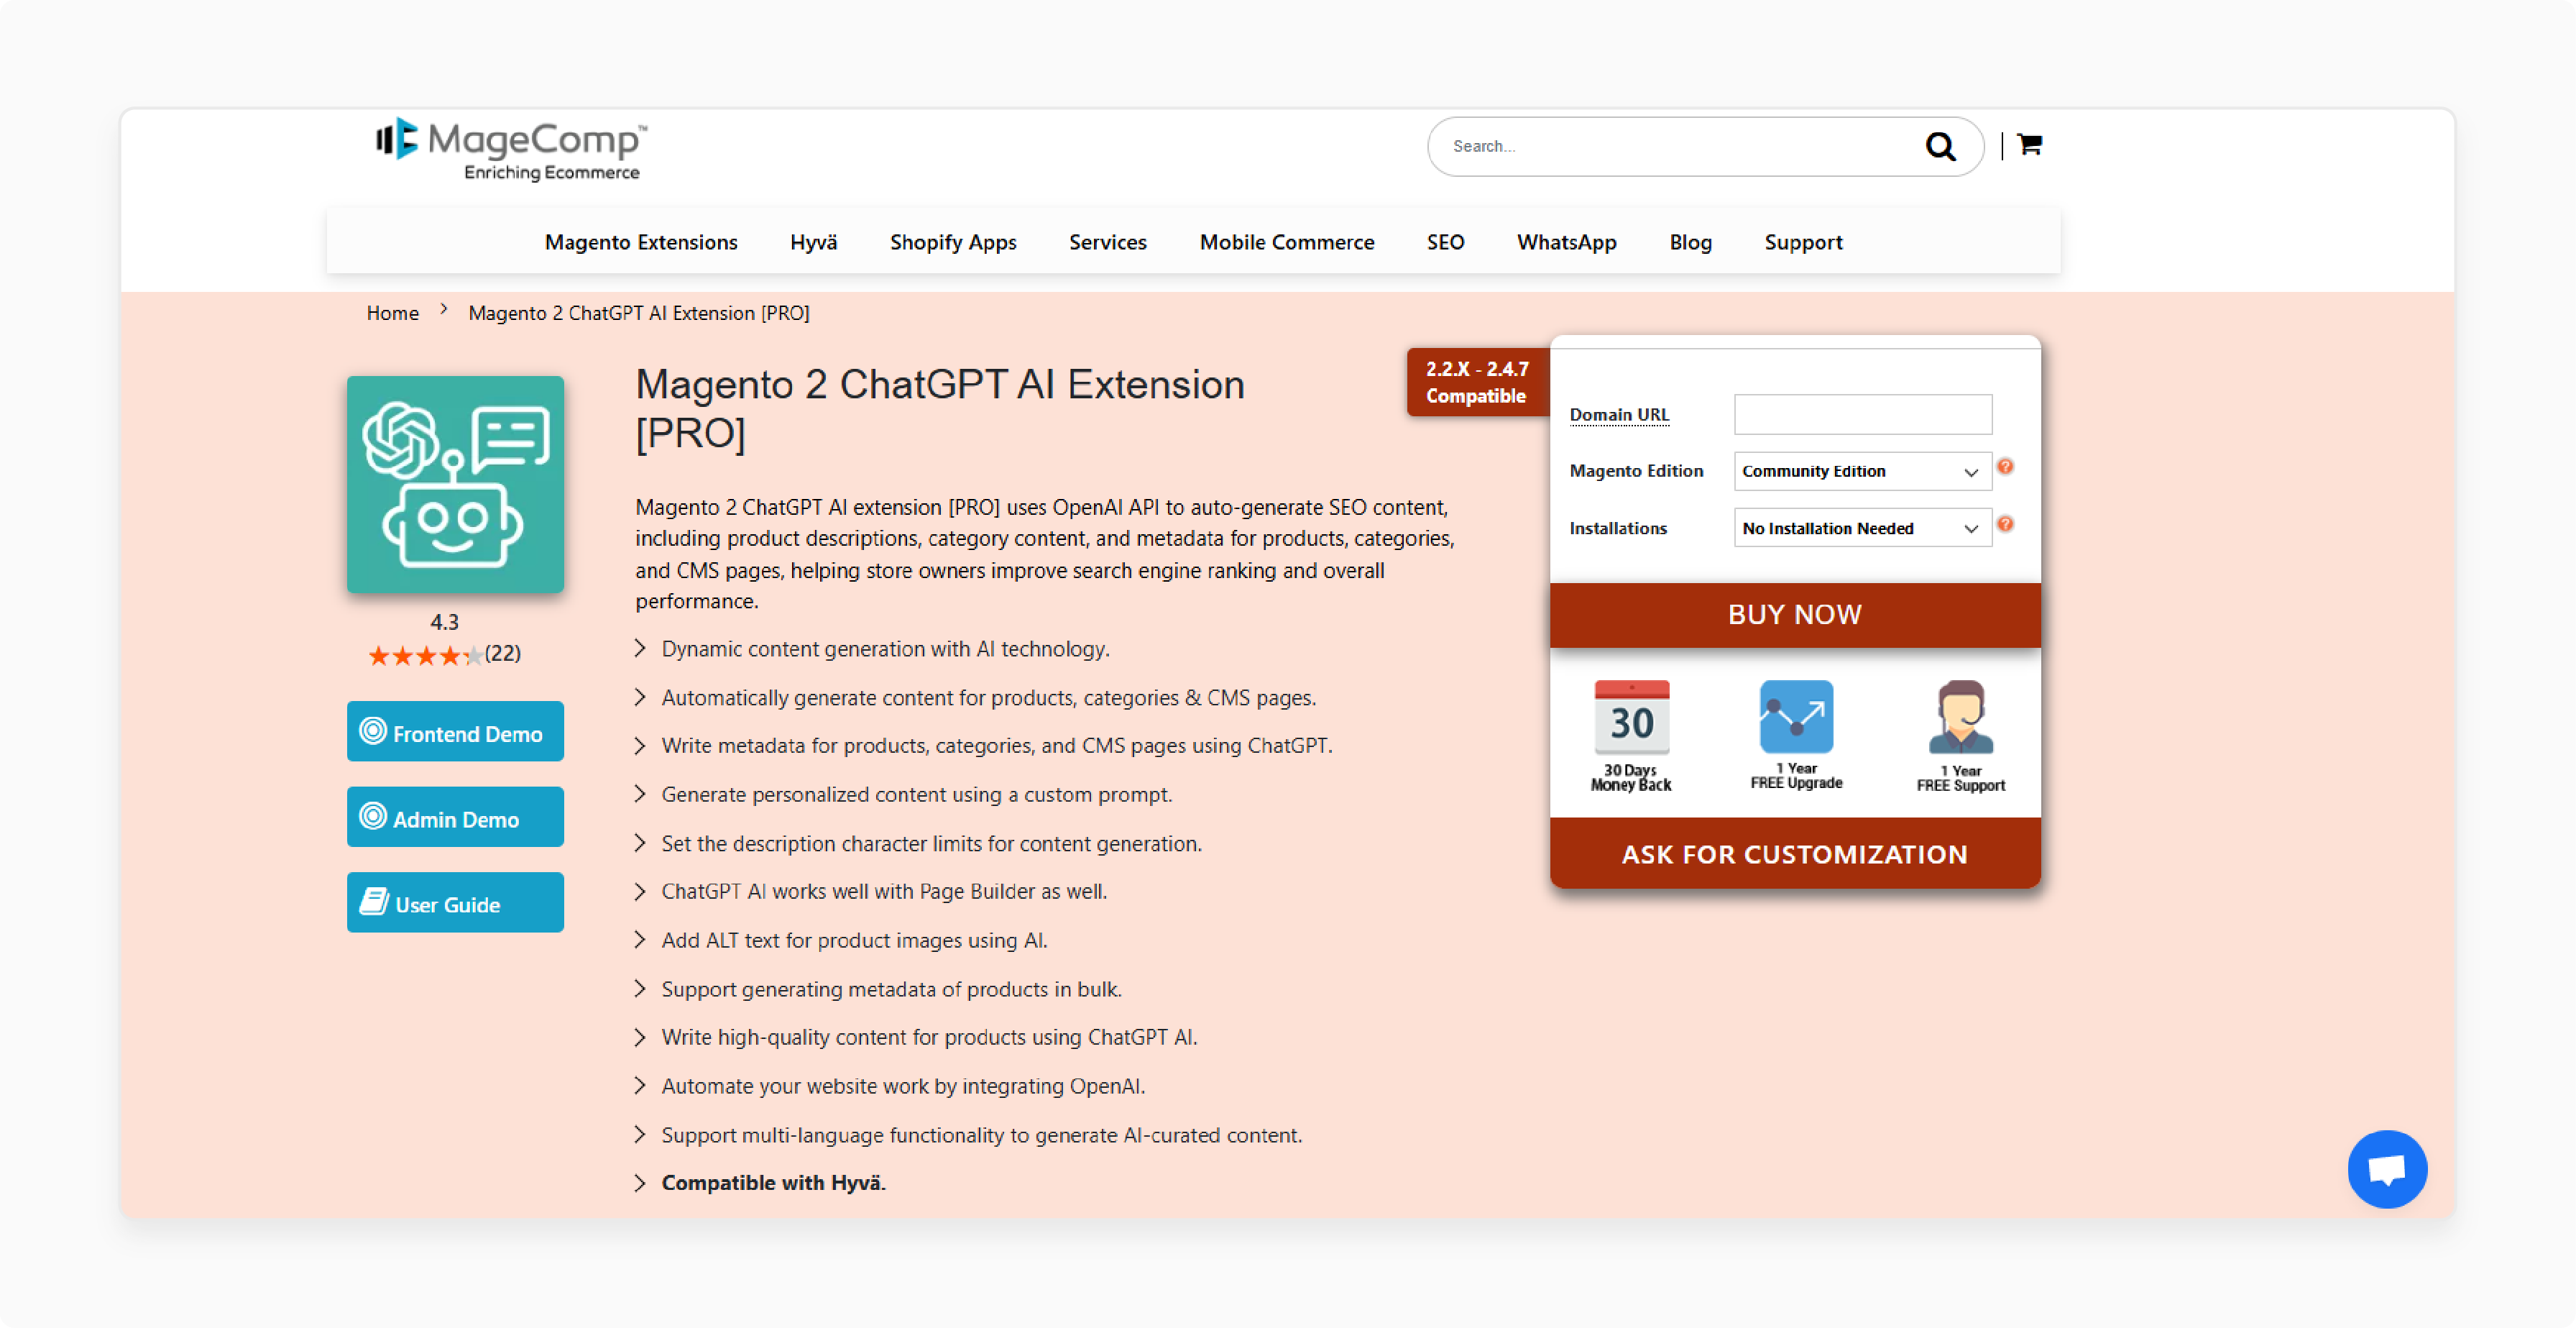The width and height of the screenshot is (2576, 1328).
Task: Select the Magento Edition dropdown
Action: 1860,471
